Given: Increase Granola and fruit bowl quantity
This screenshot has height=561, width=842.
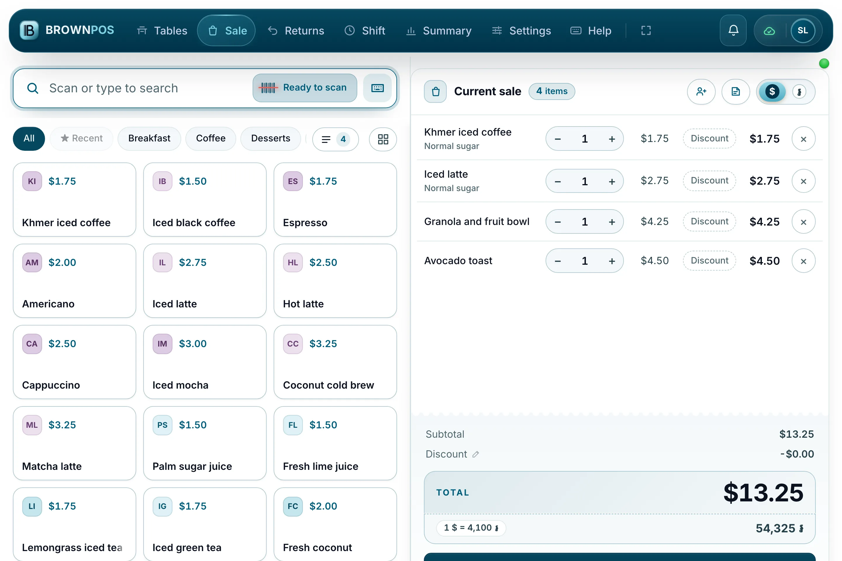Looking at the screenshot, I should tap(611, 222).
